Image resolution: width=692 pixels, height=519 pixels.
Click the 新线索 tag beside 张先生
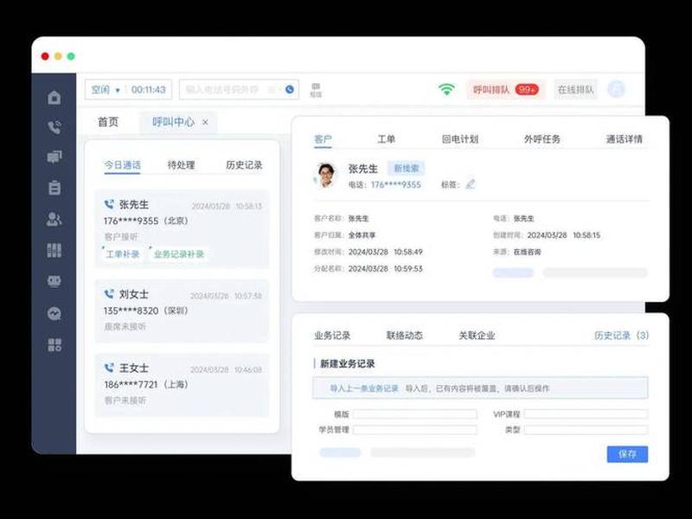click(406, 168)
